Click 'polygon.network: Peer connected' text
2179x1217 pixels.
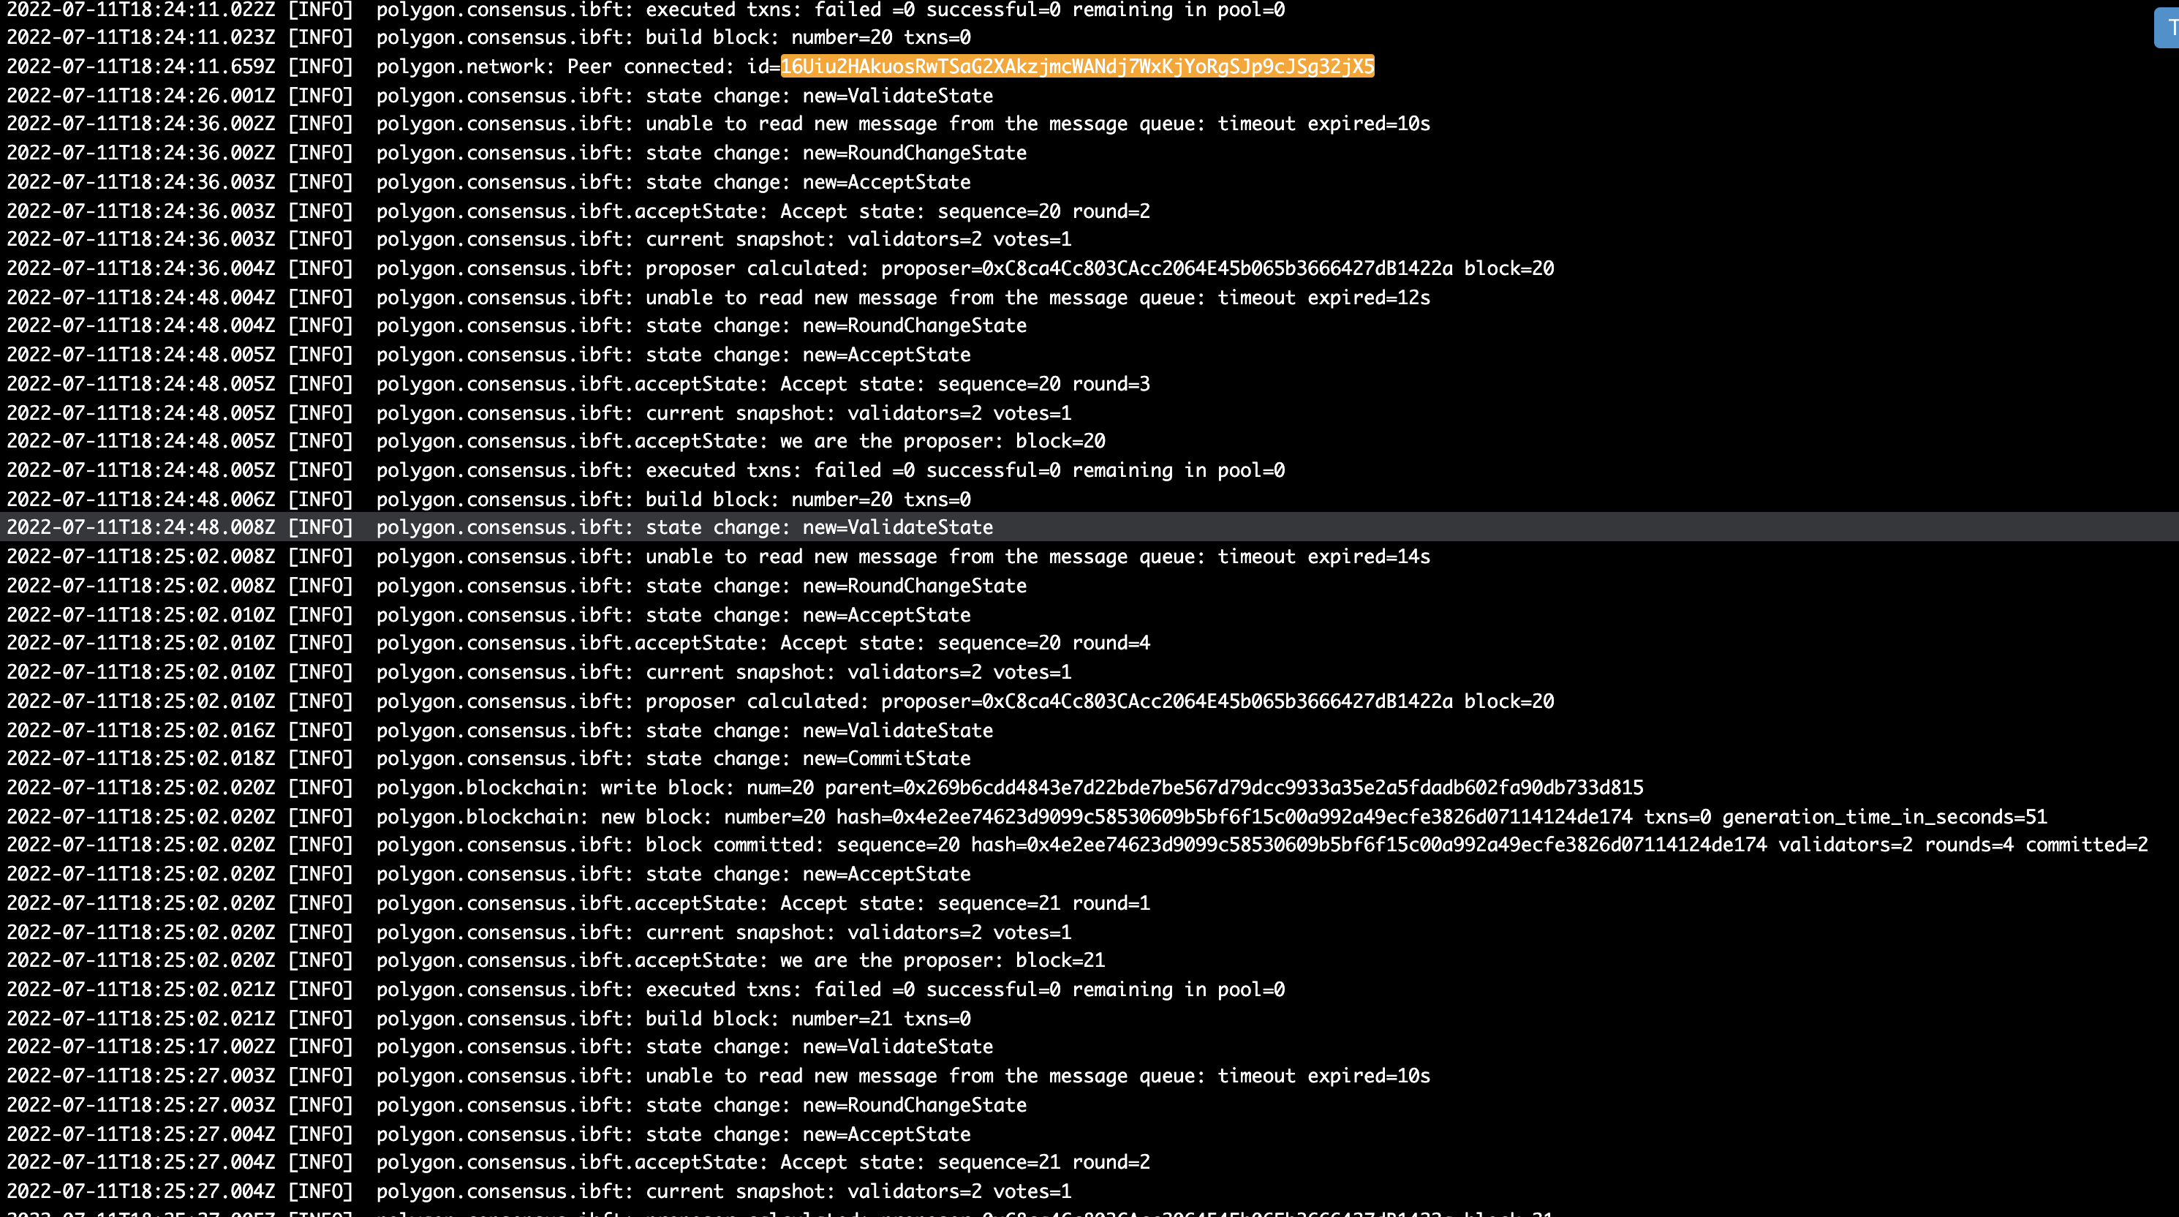[555, 66]
